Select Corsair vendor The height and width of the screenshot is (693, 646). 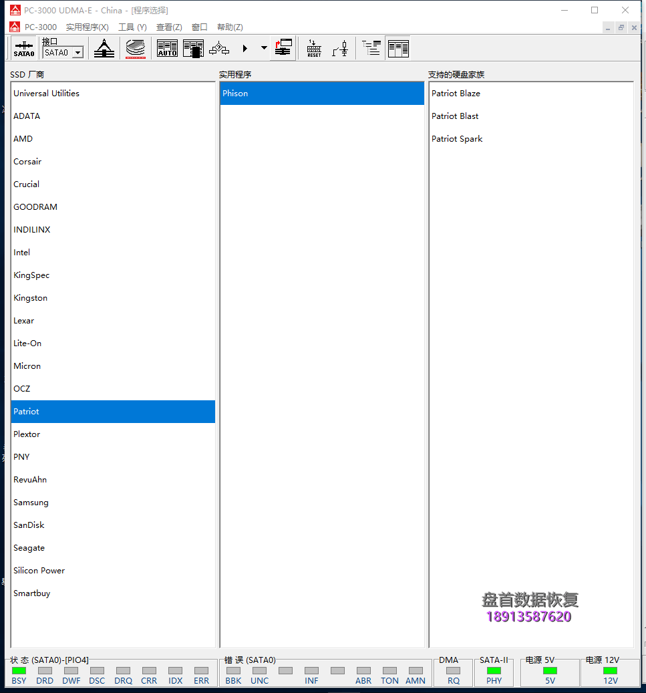coord(113,162)
